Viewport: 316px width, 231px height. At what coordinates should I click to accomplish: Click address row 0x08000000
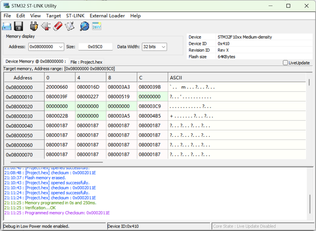(24, 87)
